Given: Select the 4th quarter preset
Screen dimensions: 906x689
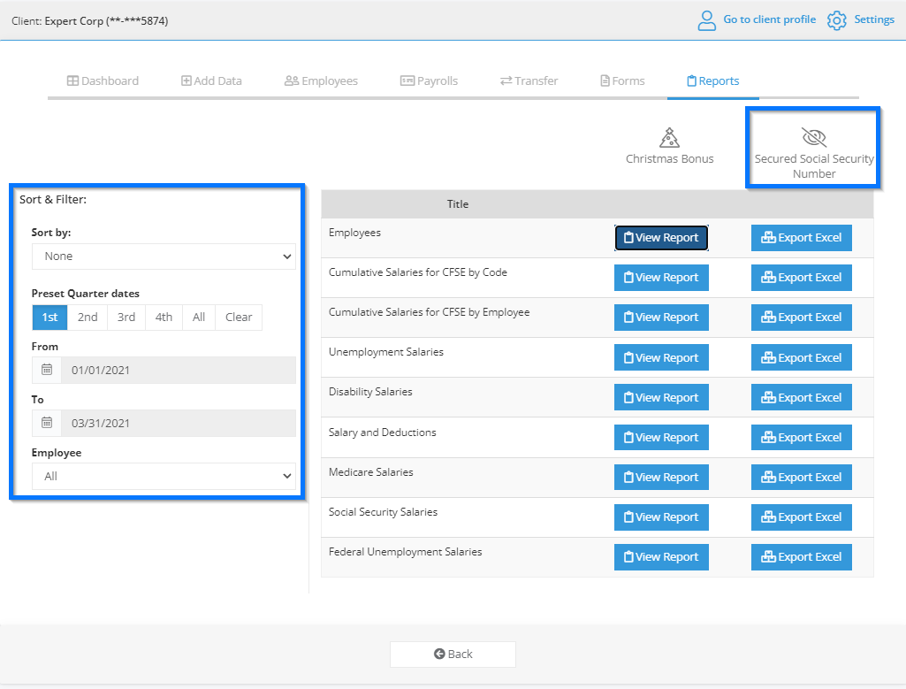Looking at the screenshot, I should pos(164,318).
